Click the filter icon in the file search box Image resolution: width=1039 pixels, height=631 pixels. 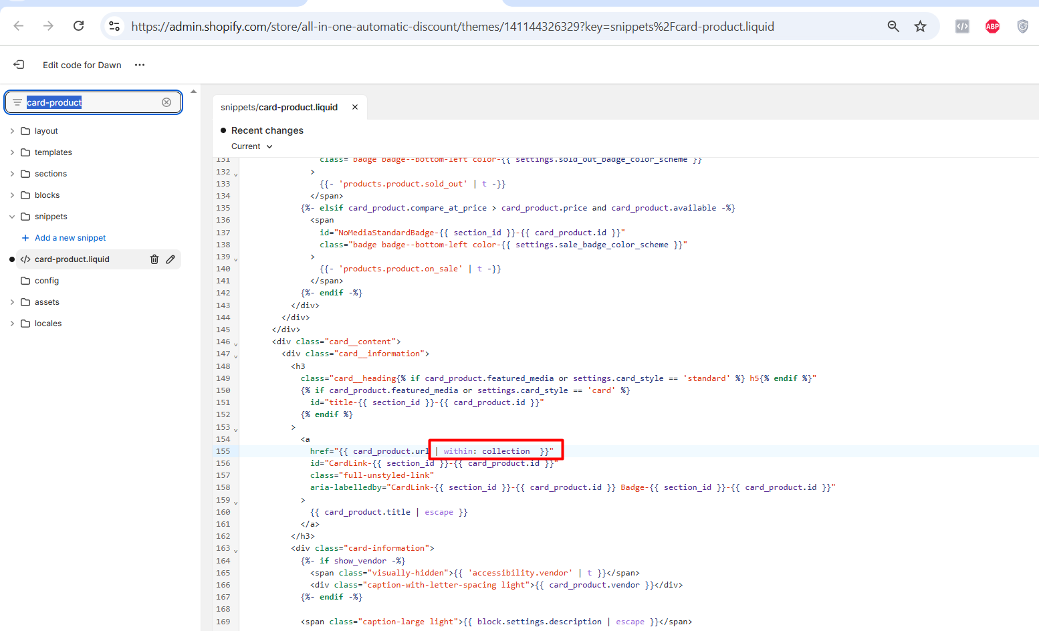click(x=17, y=102)
